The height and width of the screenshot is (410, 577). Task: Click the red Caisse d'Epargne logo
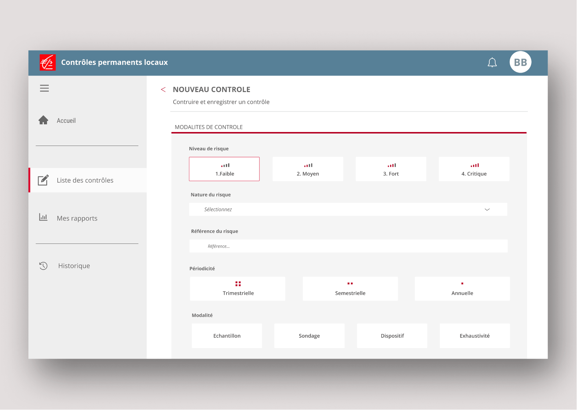[x=48, y=63]
